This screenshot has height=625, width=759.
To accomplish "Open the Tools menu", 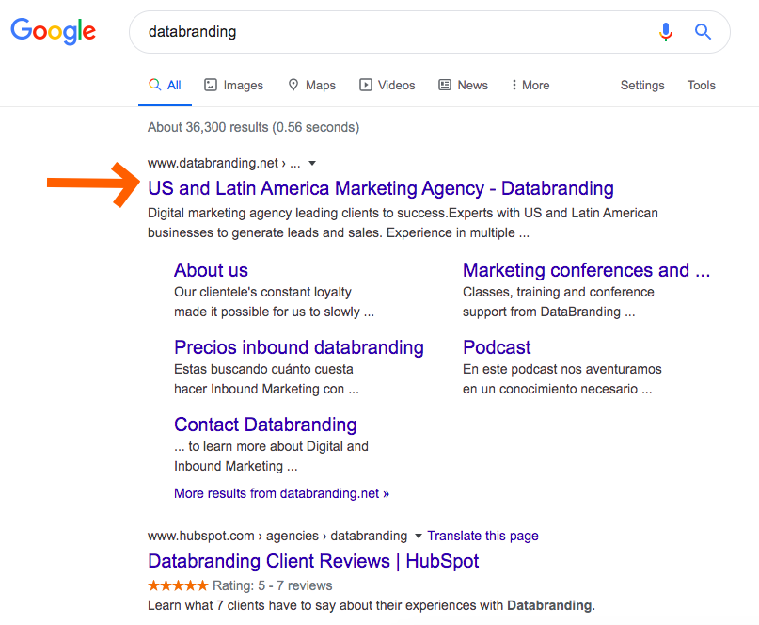I will (x=702, y=85).
